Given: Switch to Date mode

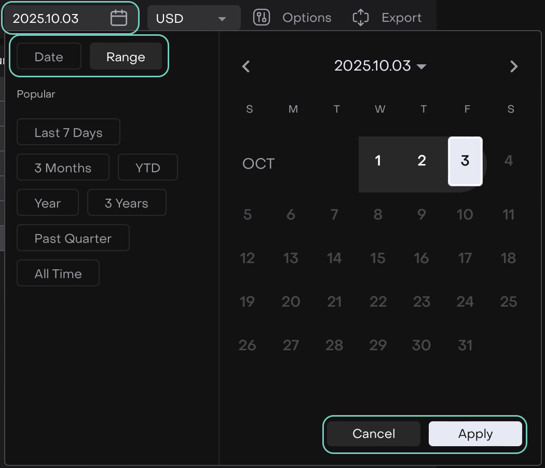Looking at the screenshot, I should (49, 57).
